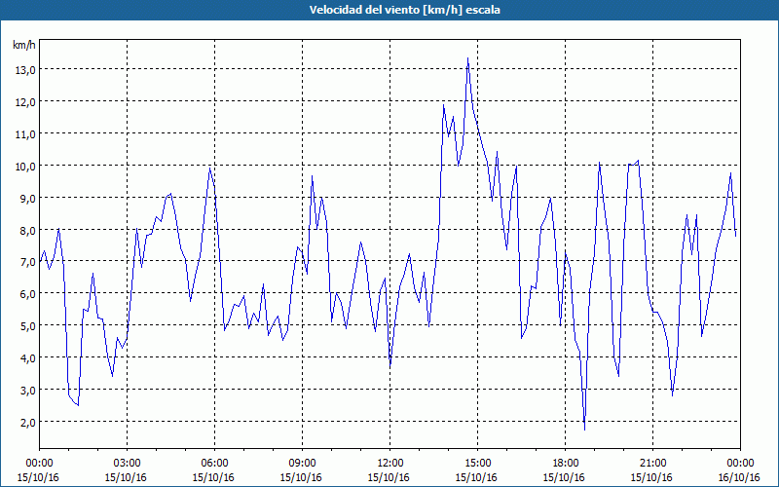The image size is (779, 487).
Task: Click the 6,0 y-axis label
Action: [x=27, y=294]
